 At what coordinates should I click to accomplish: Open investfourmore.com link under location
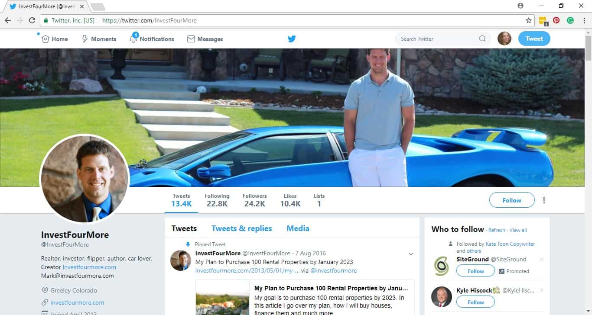coord(77,302)
